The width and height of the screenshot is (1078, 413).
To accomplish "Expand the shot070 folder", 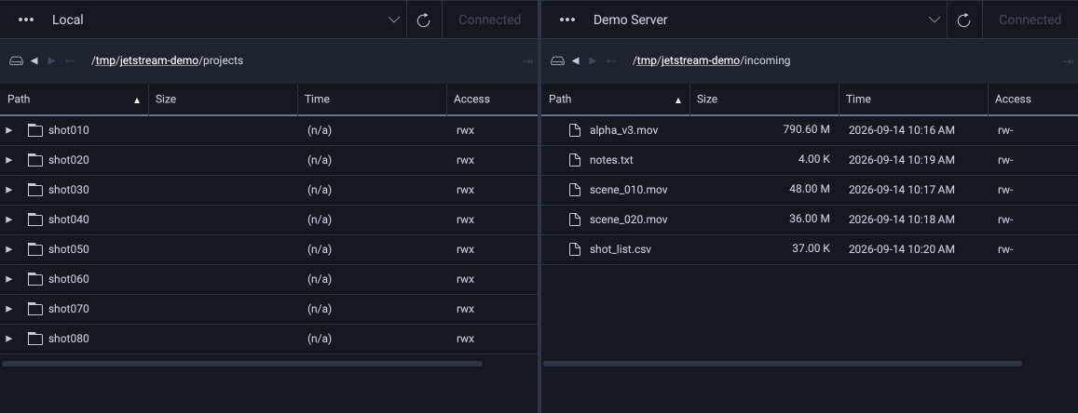I will tap(9, 309).
